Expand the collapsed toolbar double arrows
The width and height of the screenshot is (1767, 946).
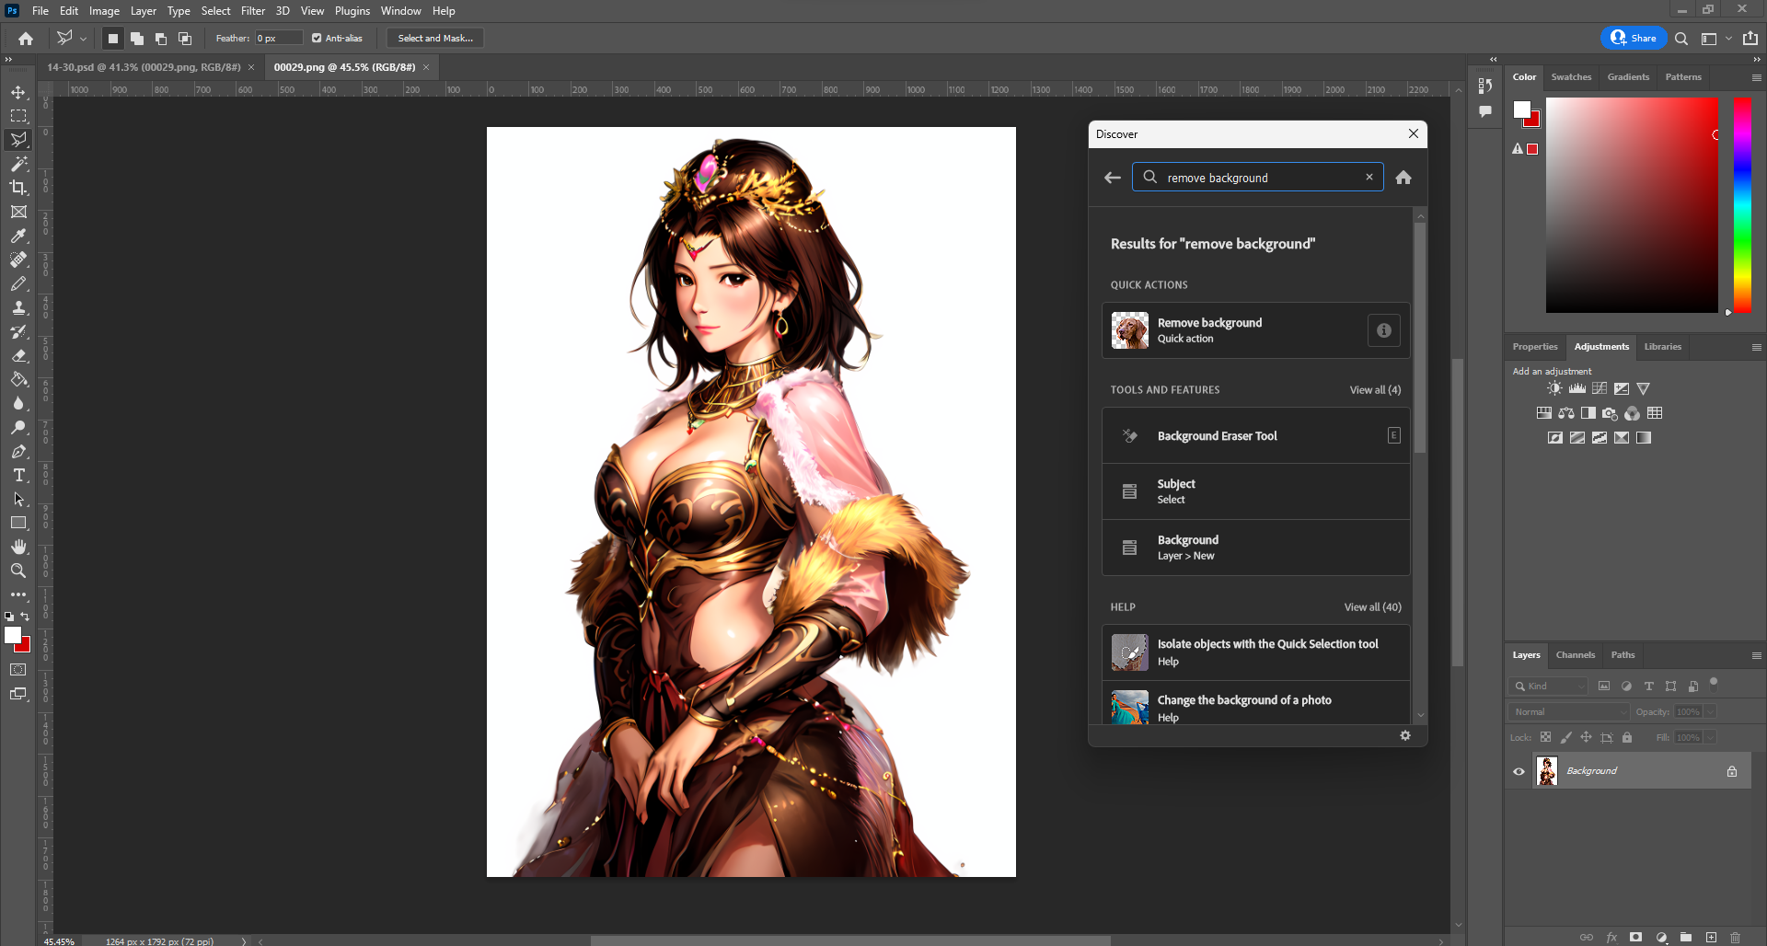coord(8,59)
